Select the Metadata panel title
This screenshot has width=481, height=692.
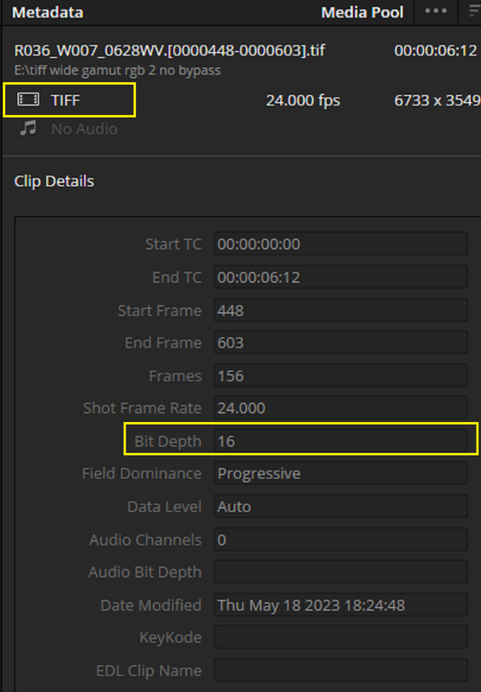click(48, 12)
